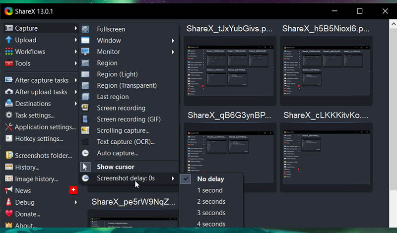Choose Region (Light) capture mode
This screenshot has height=233, width=397.
[129, 74]
